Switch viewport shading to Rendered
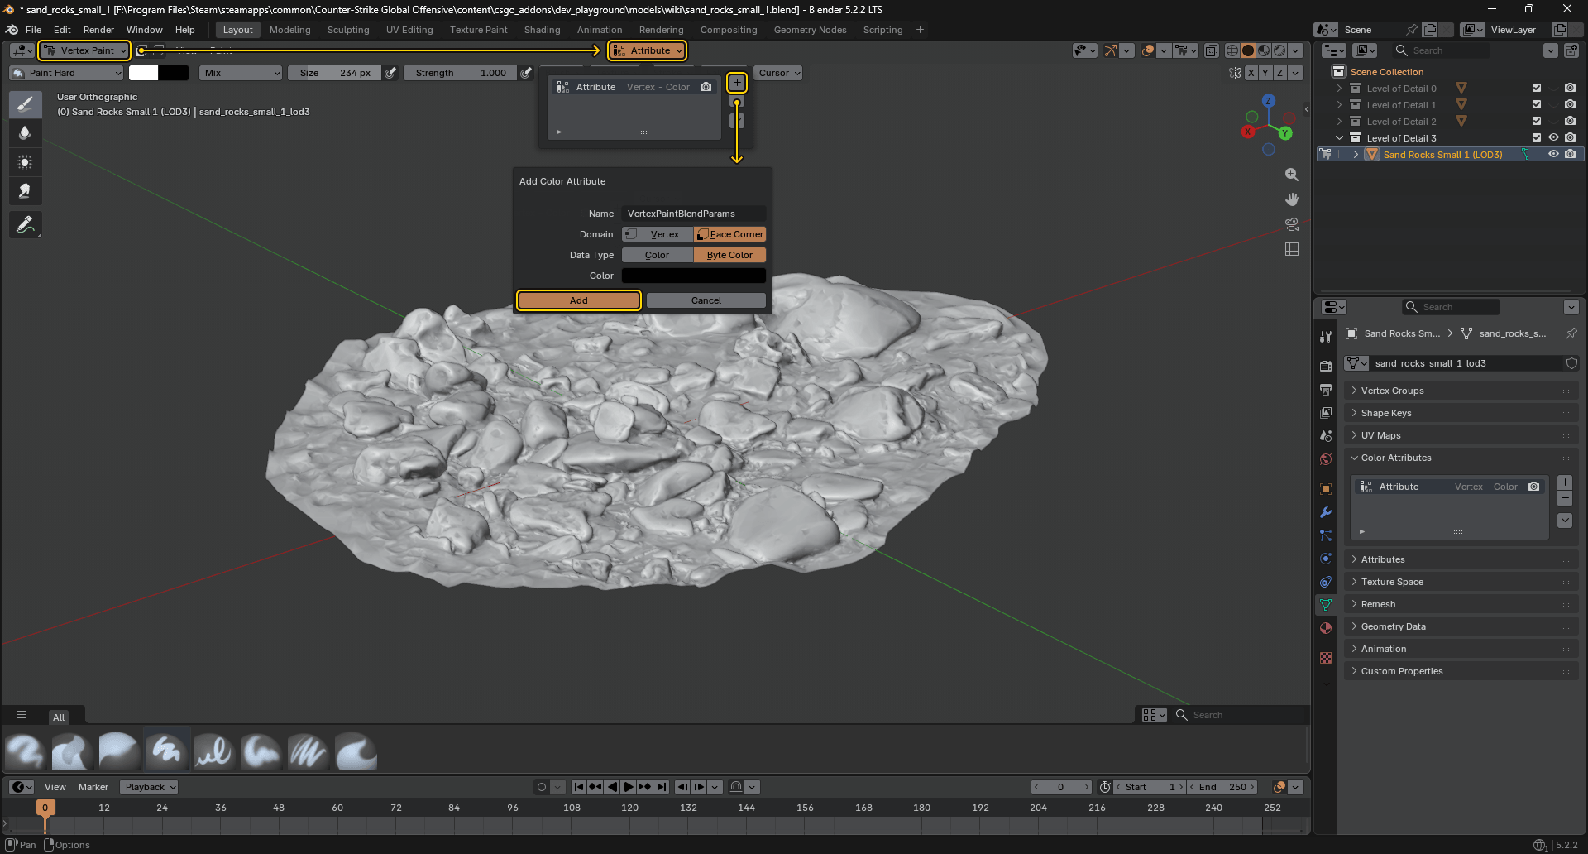 click(x=1279, y=50)
